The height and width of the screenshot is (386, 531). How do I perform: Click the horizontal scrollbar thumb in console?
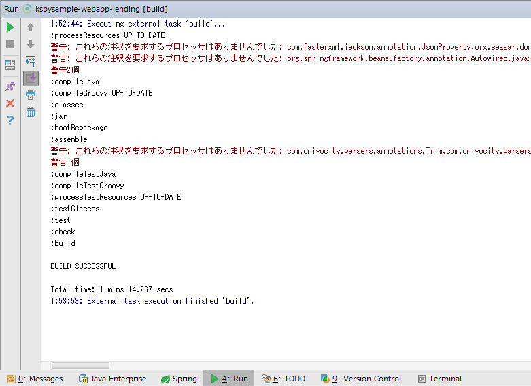point(80,366)
